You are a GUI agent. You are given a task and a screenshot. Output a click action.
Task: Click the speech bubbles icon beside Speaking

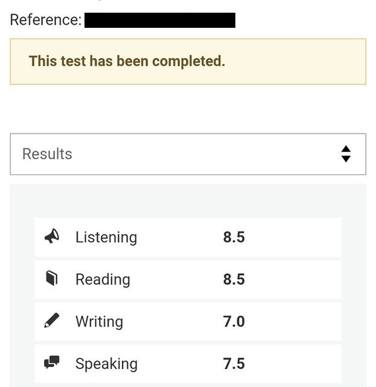point(52,363)
